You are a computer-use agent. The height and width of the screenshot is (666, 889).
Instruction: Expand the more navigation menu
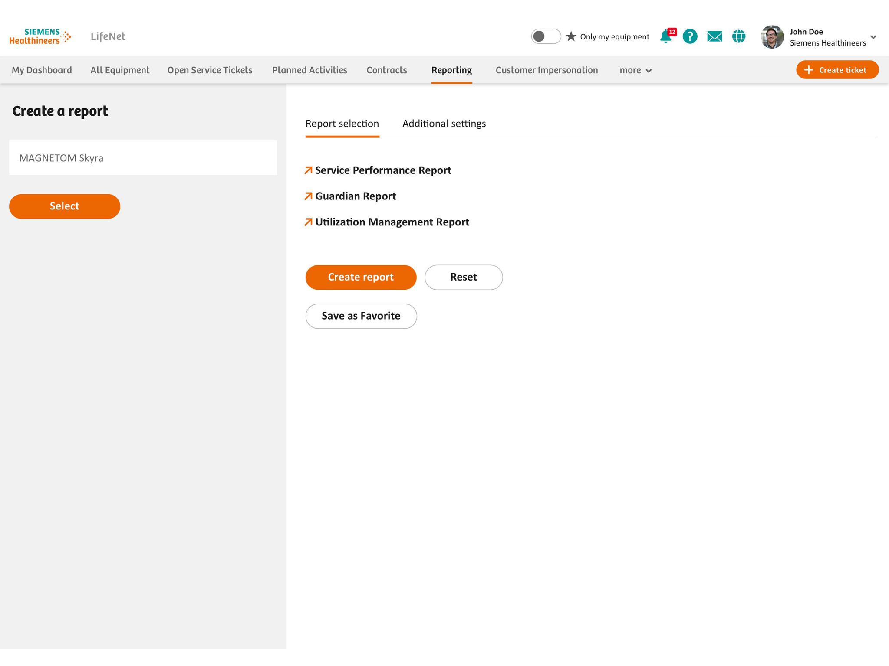coord(635,70)
